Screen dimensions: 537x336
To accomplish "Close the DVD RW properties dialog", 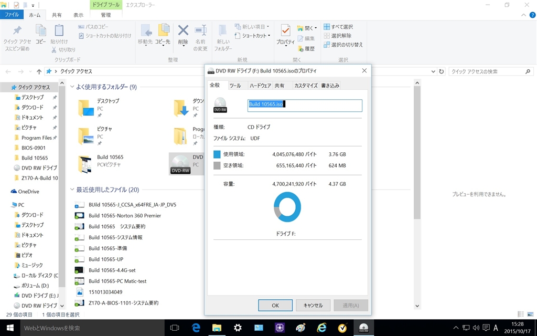I will pos(364,71).
